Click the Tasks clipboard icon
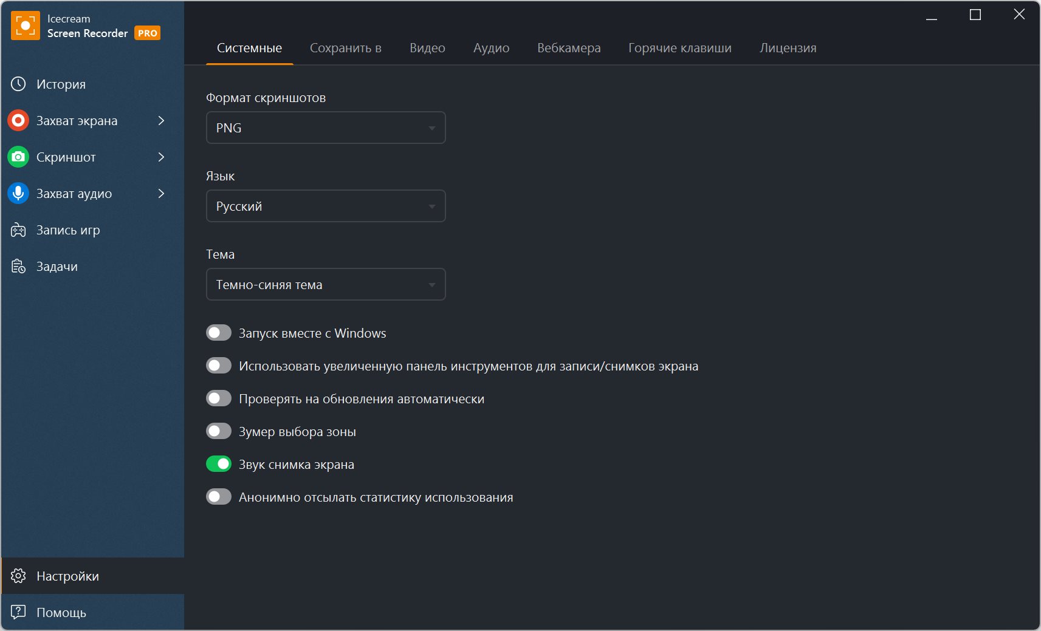The width and height of the screenshot is (1041, 631). 18,266
